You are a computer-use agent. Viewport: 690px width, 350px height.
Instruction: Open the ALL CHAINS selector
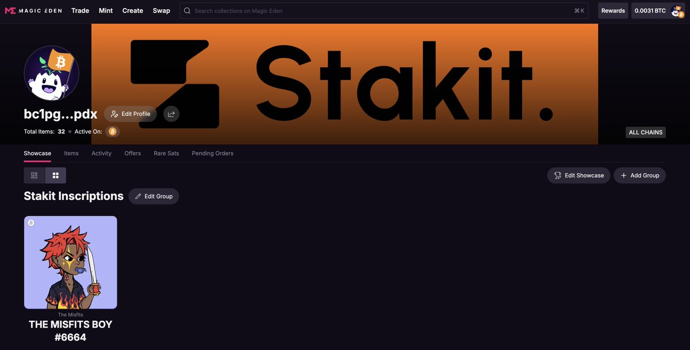pos(646,132)
